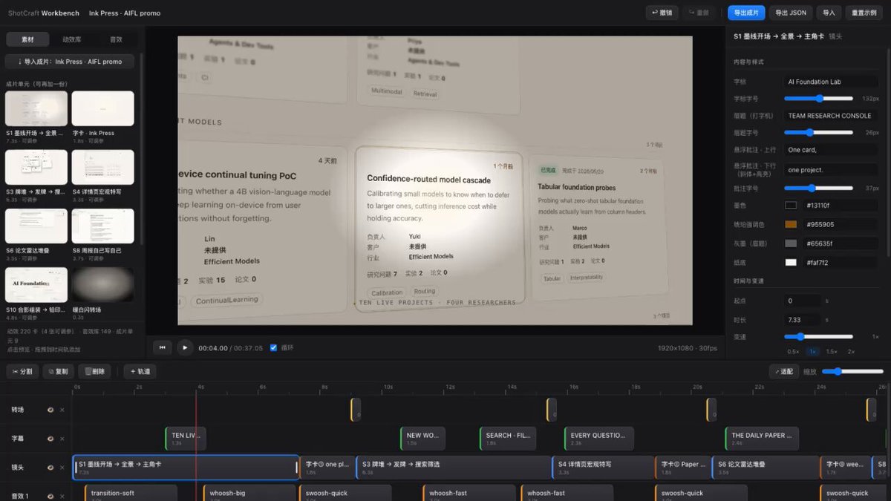Click the 分割 split scissors button
This screenshot has height=501, width=891.
click(x=23, y=371)
